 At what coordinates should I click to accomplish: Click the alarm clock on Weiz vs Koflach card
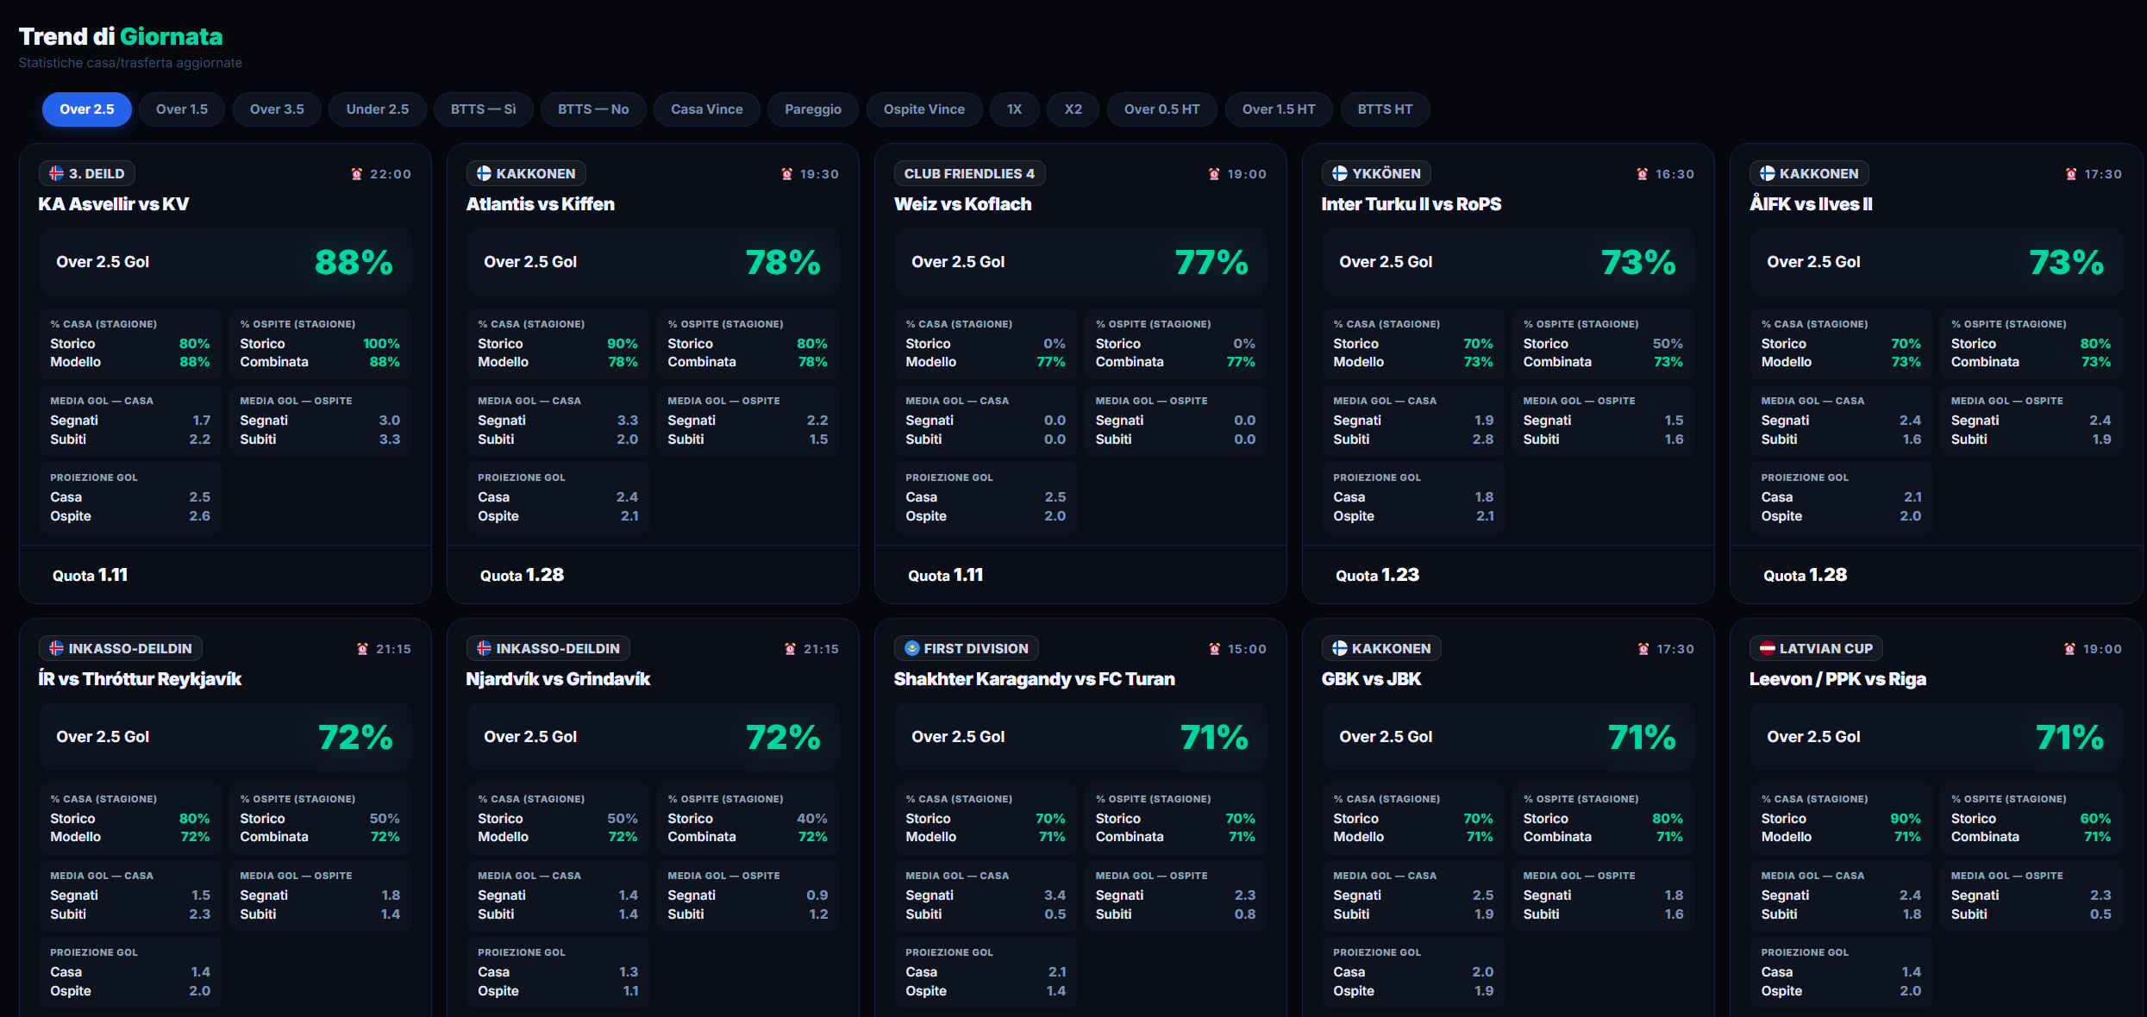pyautogui.click(x=1214, y=174)
